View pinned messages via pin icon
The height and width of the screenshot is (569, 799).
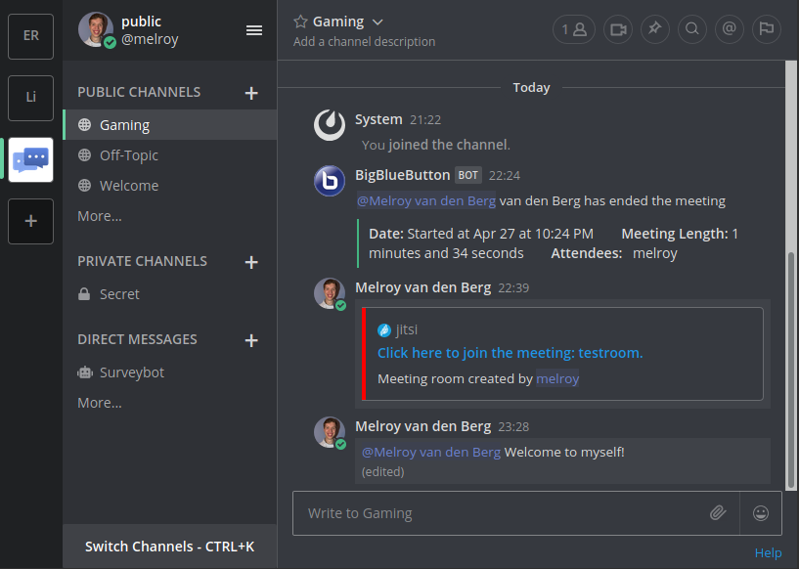[x=654, y=29]
